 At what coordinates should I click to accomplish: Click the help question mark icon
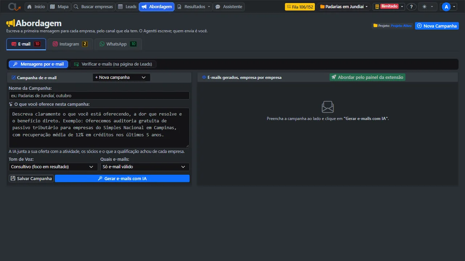click(411, 7)
